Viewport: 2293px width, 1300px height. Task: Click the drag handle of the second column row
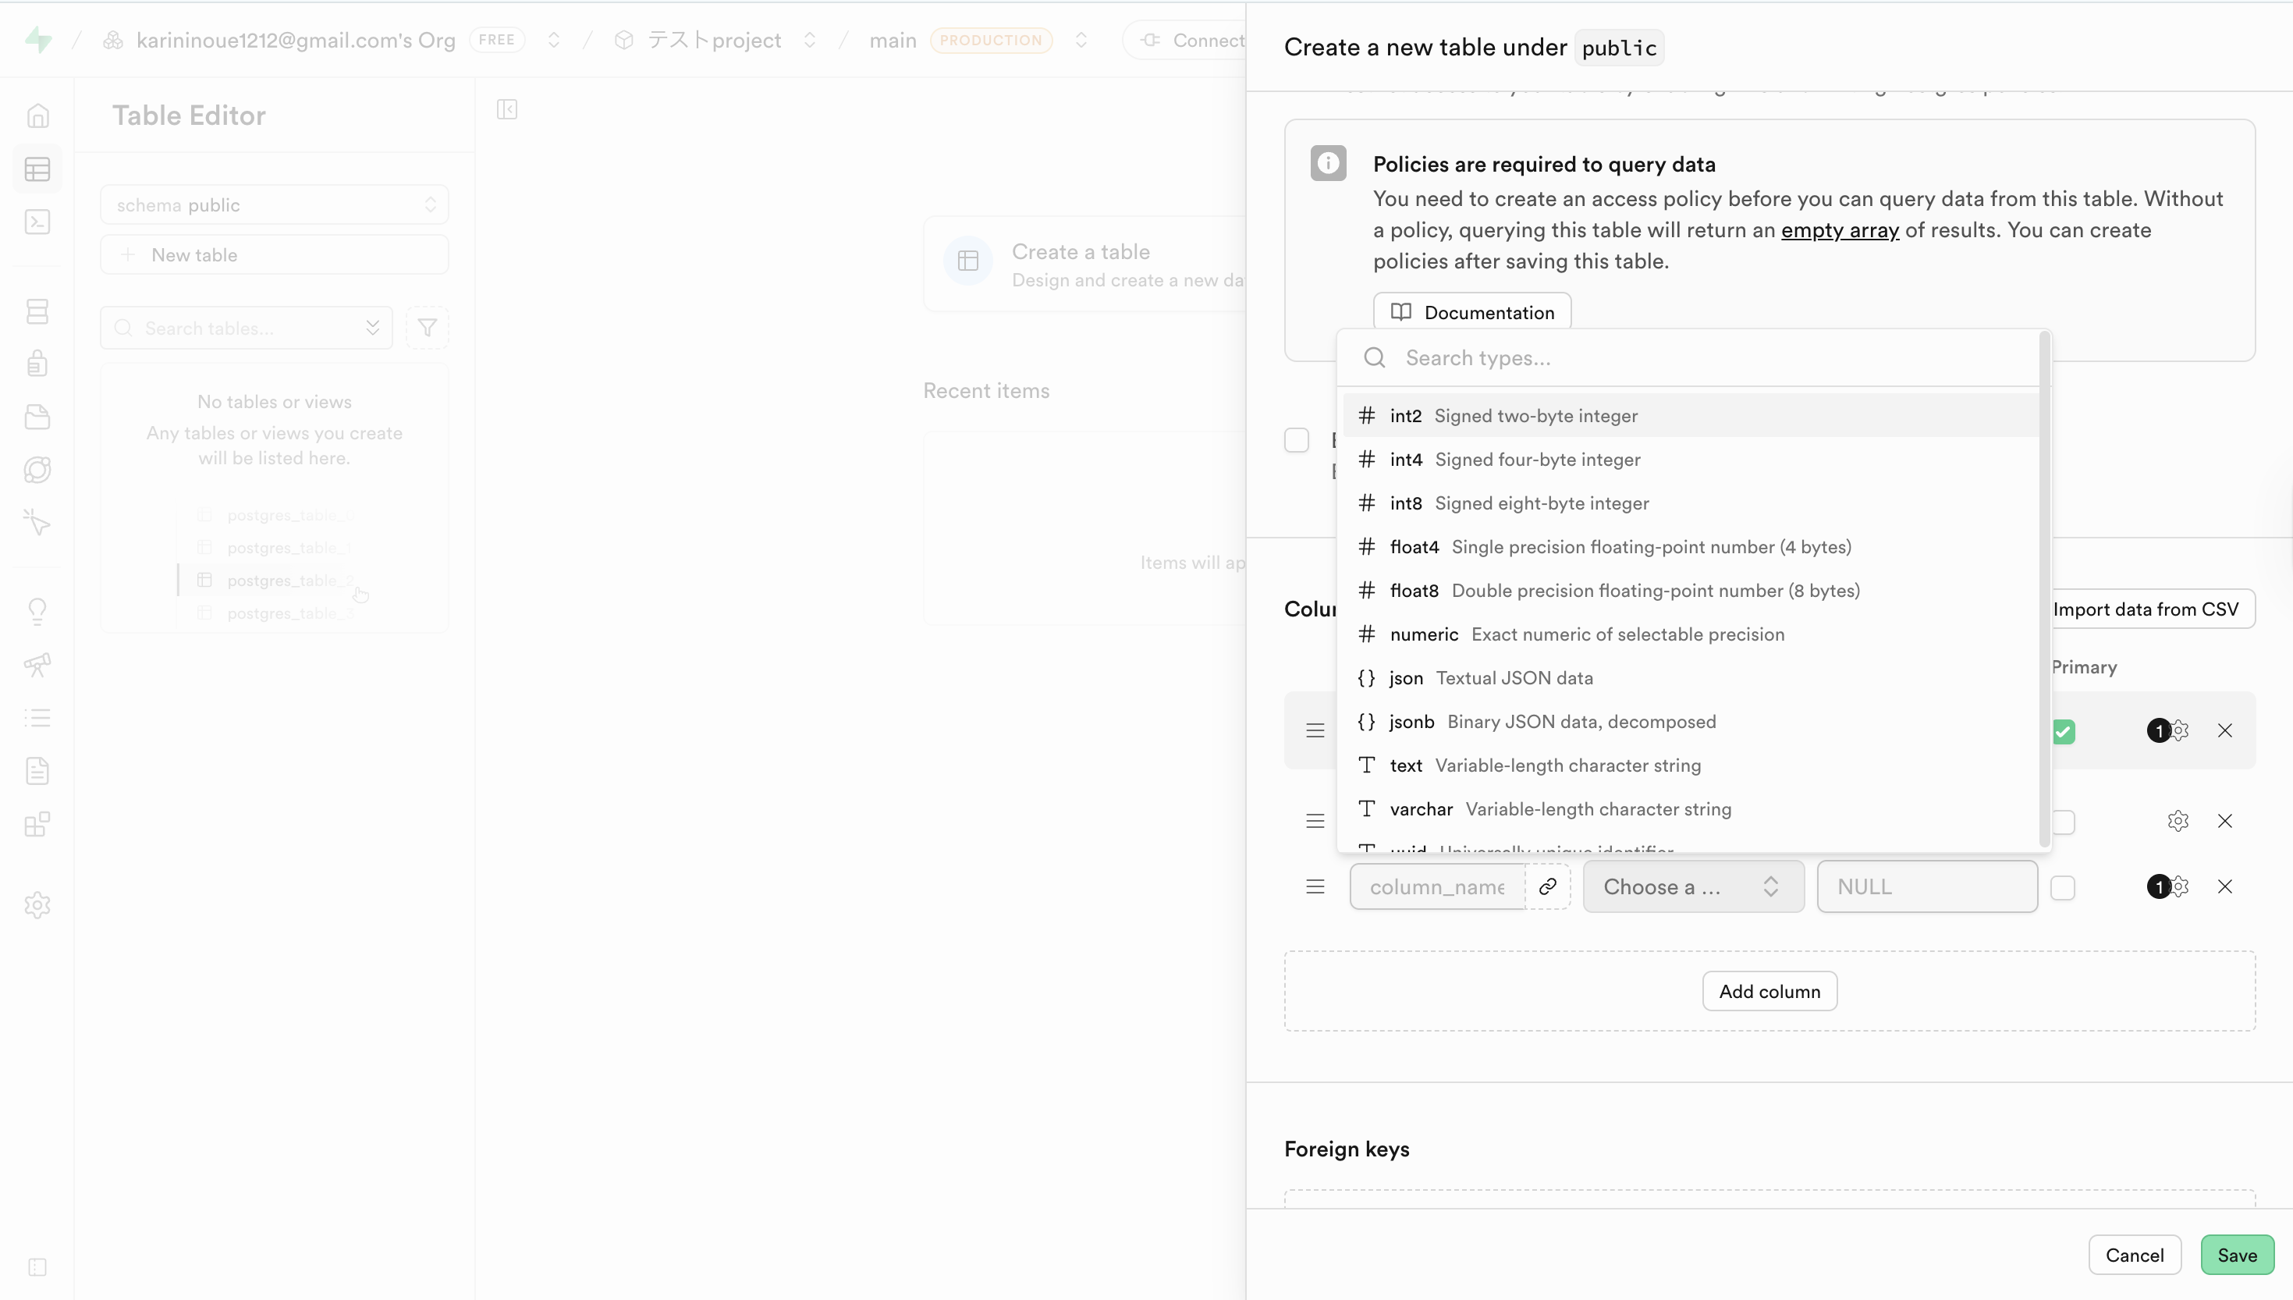(1315, 821)
